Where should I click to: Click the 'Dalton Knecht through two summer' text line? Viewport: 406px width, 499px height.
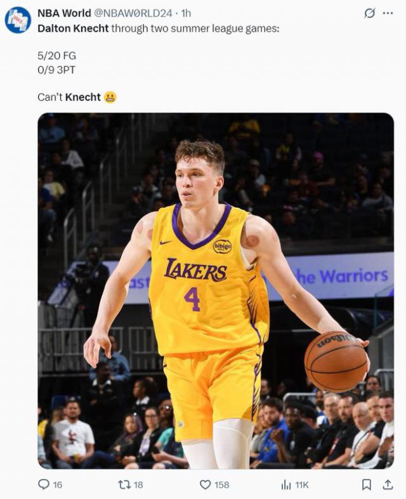click(158, 29)
